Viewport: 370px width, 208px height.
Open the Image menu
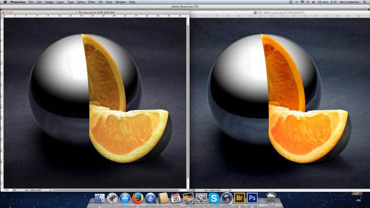click(49, 2)
